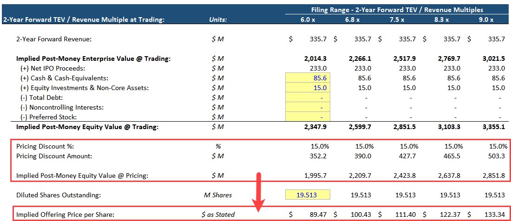Image resolution: width=511 pixels, height=221 pixels.
Task: Select the yellow Preferred Stock input cell
Action: click(308, 117)
